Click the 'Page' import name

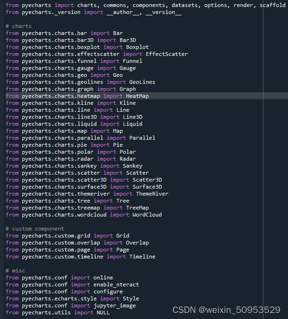coord(123,250)
